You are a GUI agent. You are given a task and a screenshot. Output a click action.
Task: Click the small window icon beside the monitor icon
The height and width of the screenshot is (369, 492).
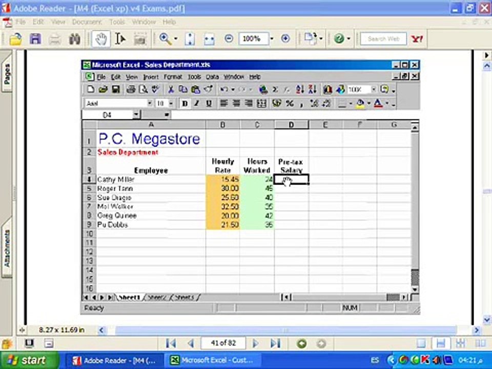click(49, 343)
